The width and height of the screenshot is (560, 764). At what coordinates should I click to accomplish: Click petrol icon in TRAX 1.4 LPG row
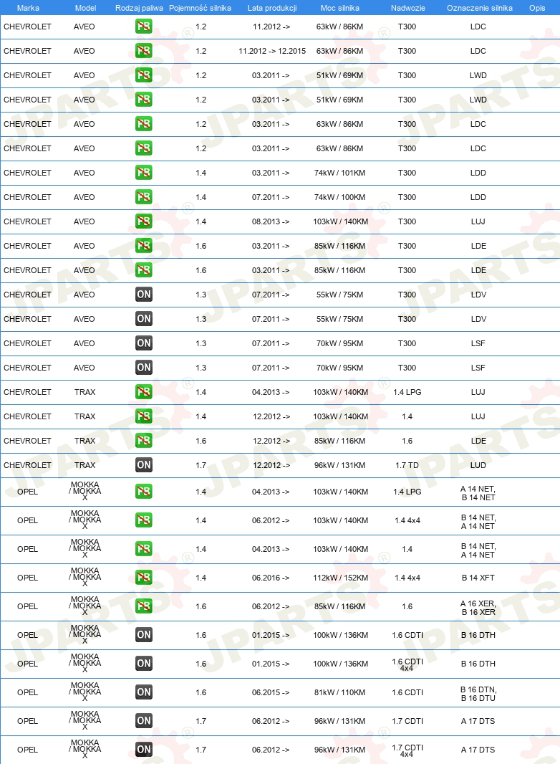pos(144,392)
